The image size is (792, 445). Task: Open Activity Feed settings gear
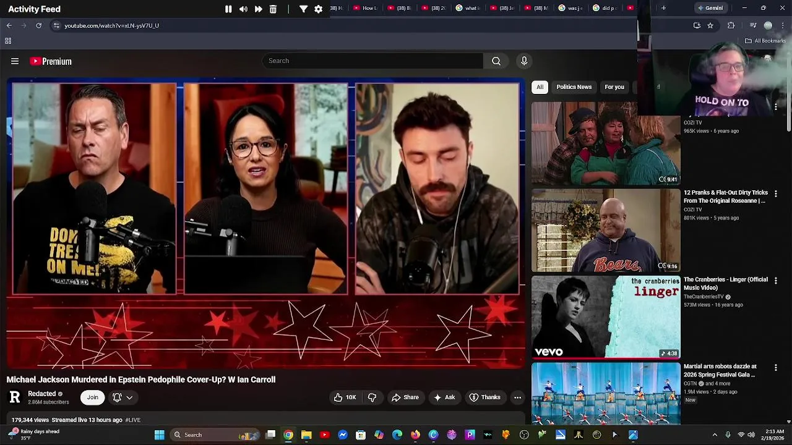coord(318,9)
